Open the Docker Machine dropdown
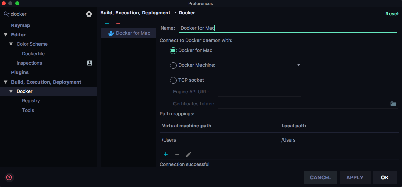The width and height of the screenshot is (402, 187). point(298,65)
